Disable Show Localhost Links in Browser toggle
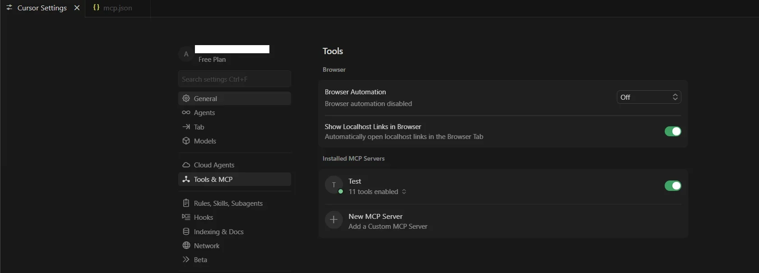The height and width of the screenshot is (273, 759). (672, 131)
